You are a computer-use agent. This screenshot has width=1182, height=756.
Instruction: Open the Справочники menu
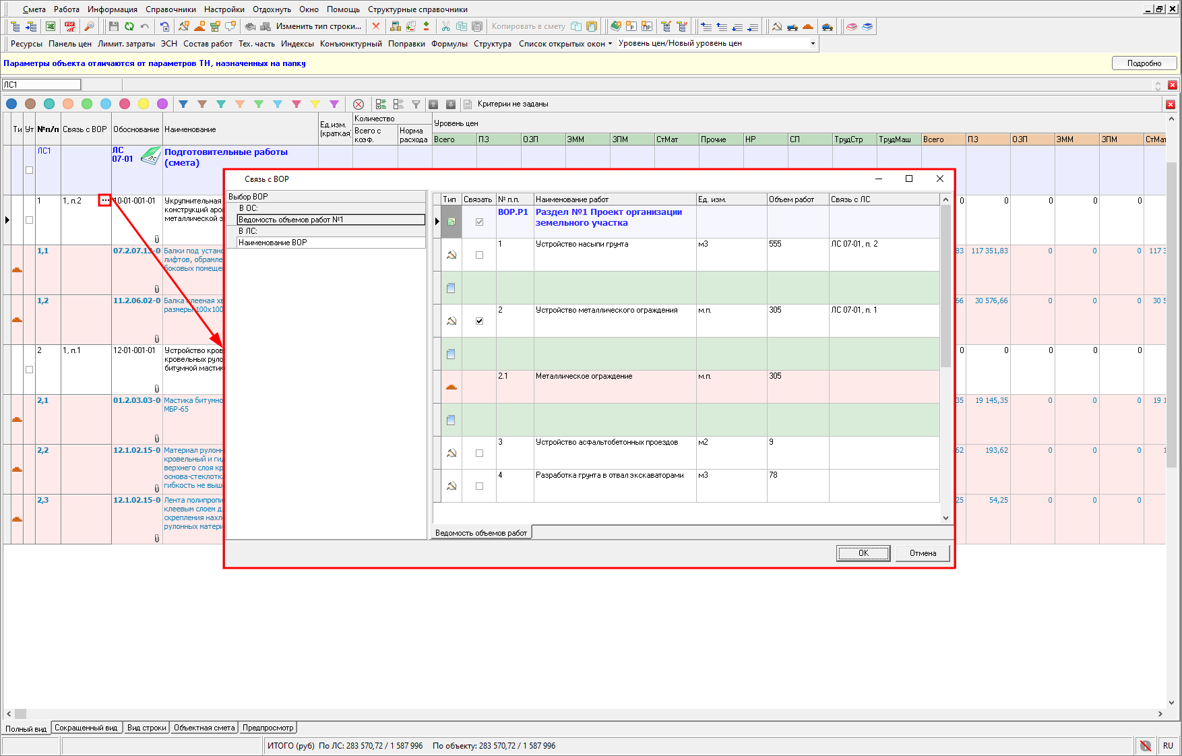(x=170, y=9)
